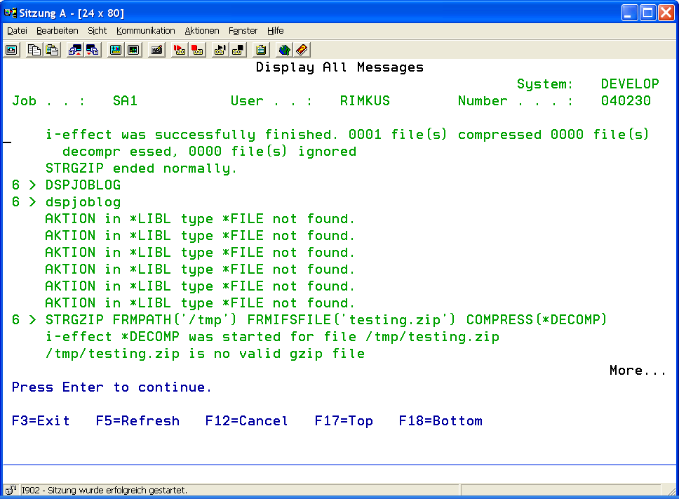Click the Receive File from host icon
This screenshot has height=499, width=679.
[93, 50]
